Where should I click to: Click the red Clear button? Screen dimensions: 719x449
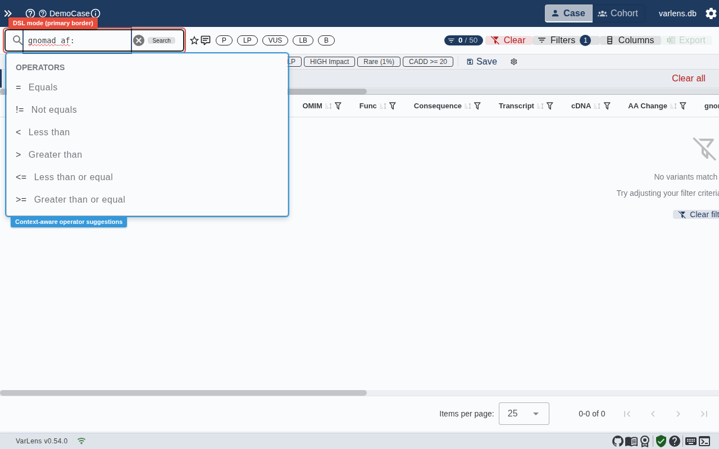(x=508, y=40)
